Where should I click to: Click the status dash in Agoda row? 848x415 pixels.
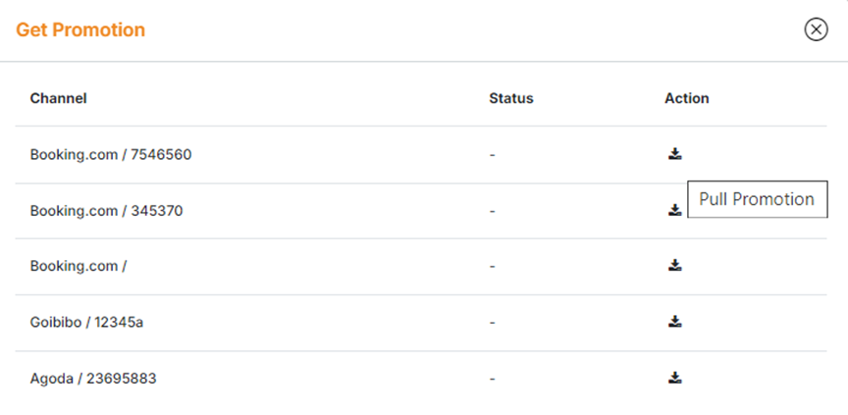click(x=493, y=379)
